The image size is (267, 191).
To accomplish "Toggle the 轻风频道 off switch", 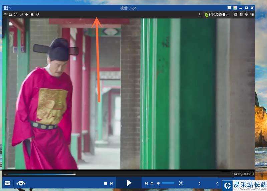I will click(226, 15).
